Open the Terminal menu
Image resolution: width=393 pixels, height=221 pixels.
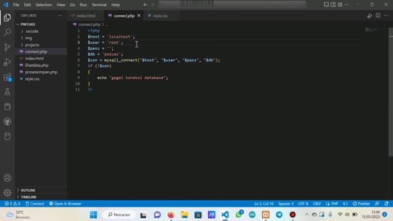[99, 5]
